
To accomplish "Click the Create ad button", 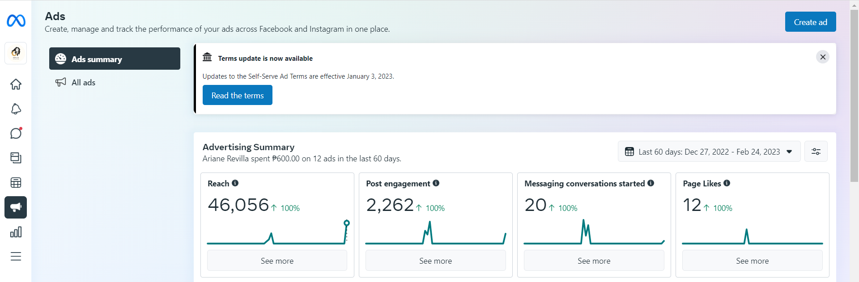I will click(810, 22).
